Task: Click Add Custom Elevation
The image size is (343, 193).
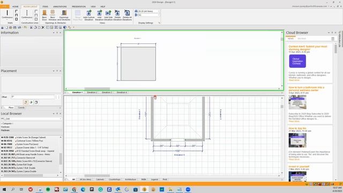Action: click(89, 15)
